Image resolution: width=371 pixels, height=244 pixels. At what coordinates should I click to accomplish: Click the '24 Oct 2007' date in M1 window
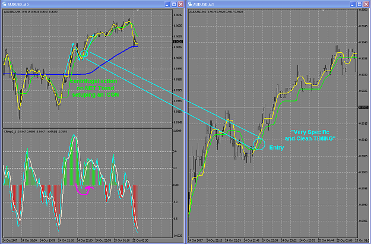coord(196,240)
